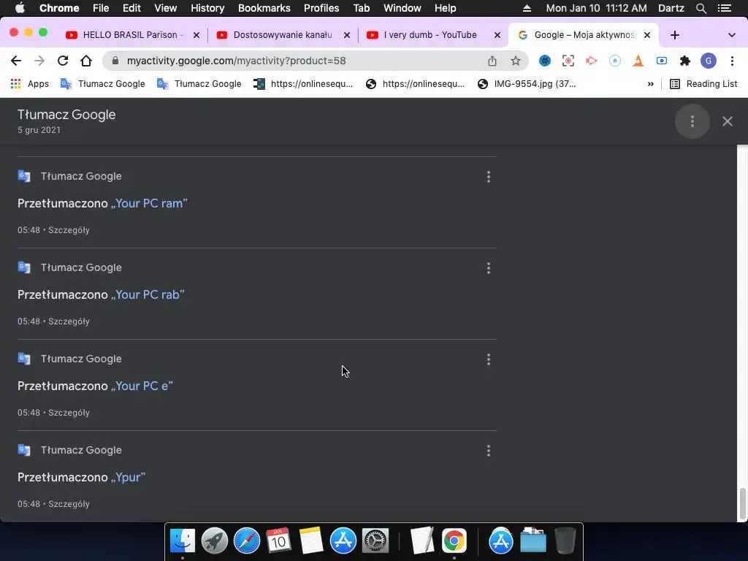Image resolution: width=748 pixels, height=561 pixels.
Task: Open the Extensions puzzle icon
Action: [x=685, y=61]
